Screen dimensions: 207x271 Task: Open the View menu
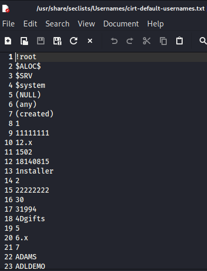[x=86, y=24]
